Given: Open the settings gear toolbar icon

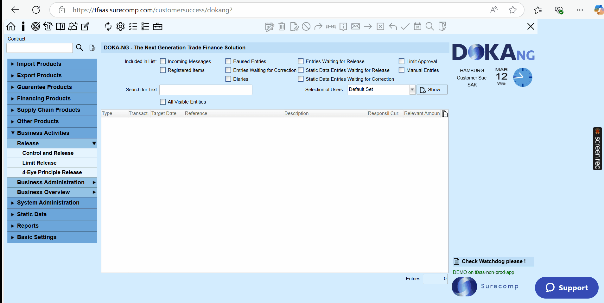Looking at the screenshot, I should 120,26.
